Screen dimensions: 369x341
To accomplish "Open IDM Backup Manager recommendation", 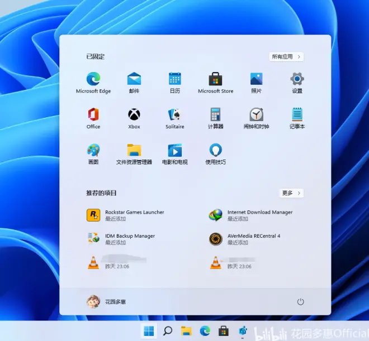I will [x=121, y=239].
